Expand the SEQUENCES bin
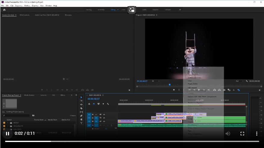The width and height of the screenshot is (264, 148). pos(8,126)
